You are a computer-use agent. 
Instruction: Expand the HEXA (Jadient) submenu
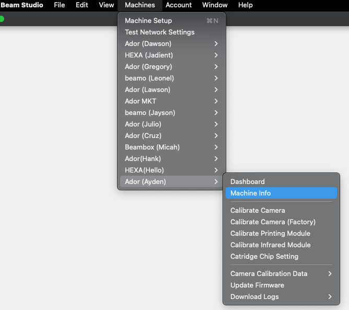171,55
